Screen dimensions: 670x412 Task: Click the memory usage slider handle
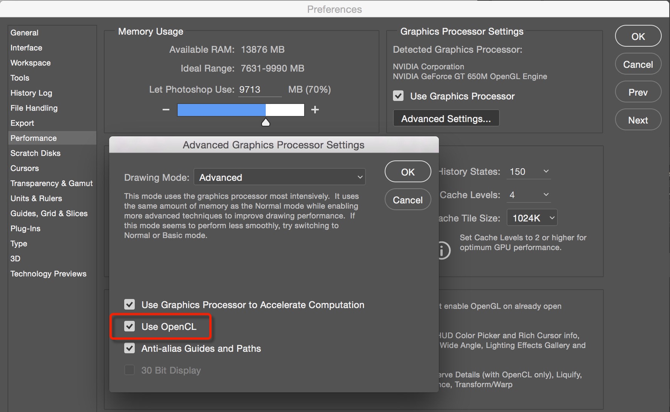coord(265,122)
